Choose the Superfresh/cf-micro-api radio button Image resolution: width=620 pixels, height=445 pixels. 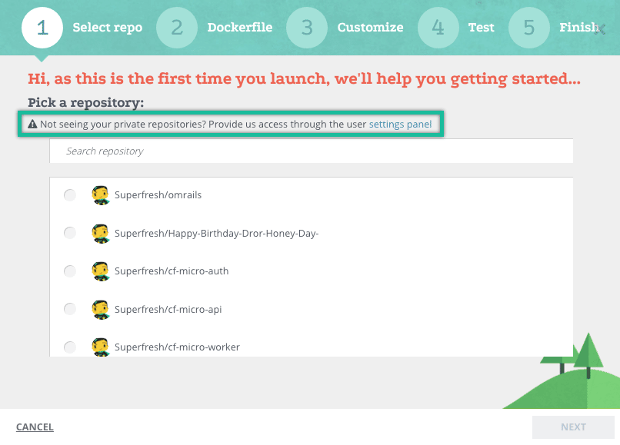pyautogui.click(x=70, y=309)
